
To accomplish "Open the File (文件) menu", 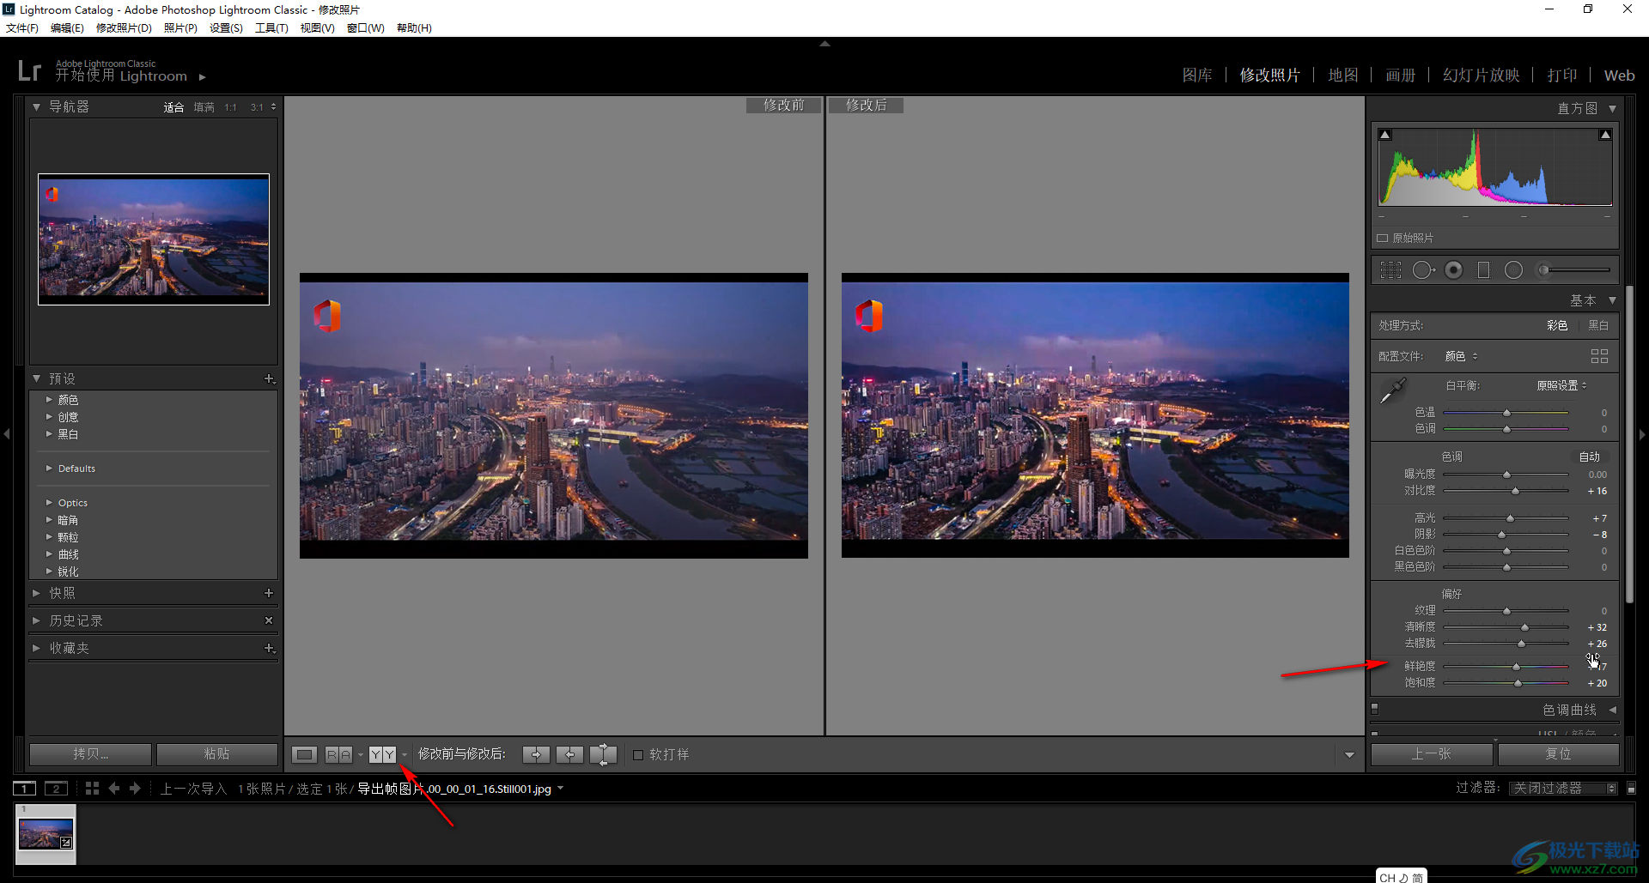I will tap(22, 28).
